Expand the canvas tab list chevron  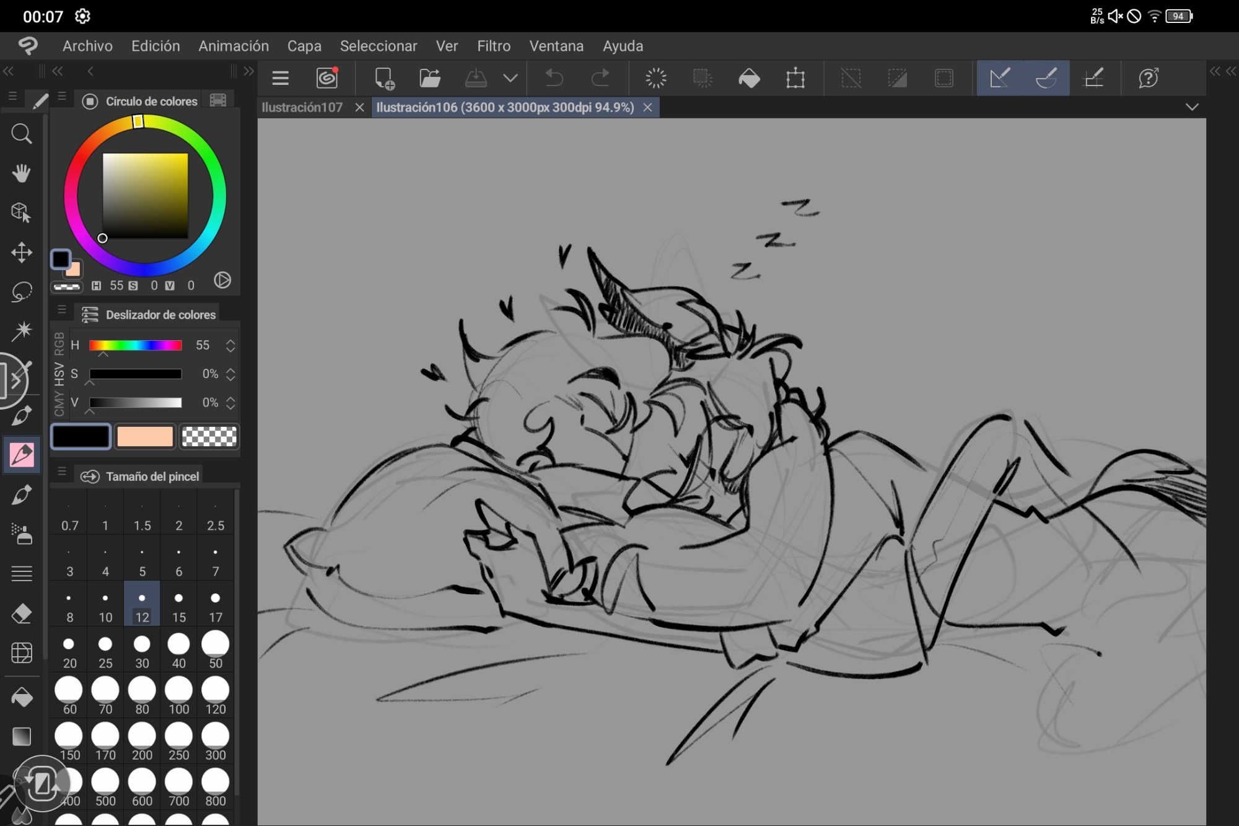(1192, 107)
